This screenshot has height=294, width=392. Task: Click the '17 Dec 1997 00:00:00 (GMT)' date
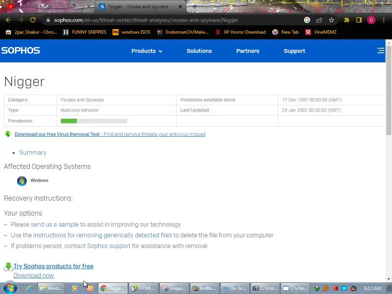tap(312, 100)
